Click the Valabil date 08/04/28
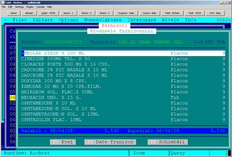 pyautogui.click(x=61, y=131)
